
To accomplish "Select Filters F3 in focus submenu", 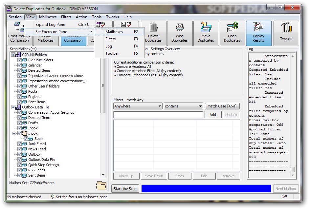I will pos(120,39).
